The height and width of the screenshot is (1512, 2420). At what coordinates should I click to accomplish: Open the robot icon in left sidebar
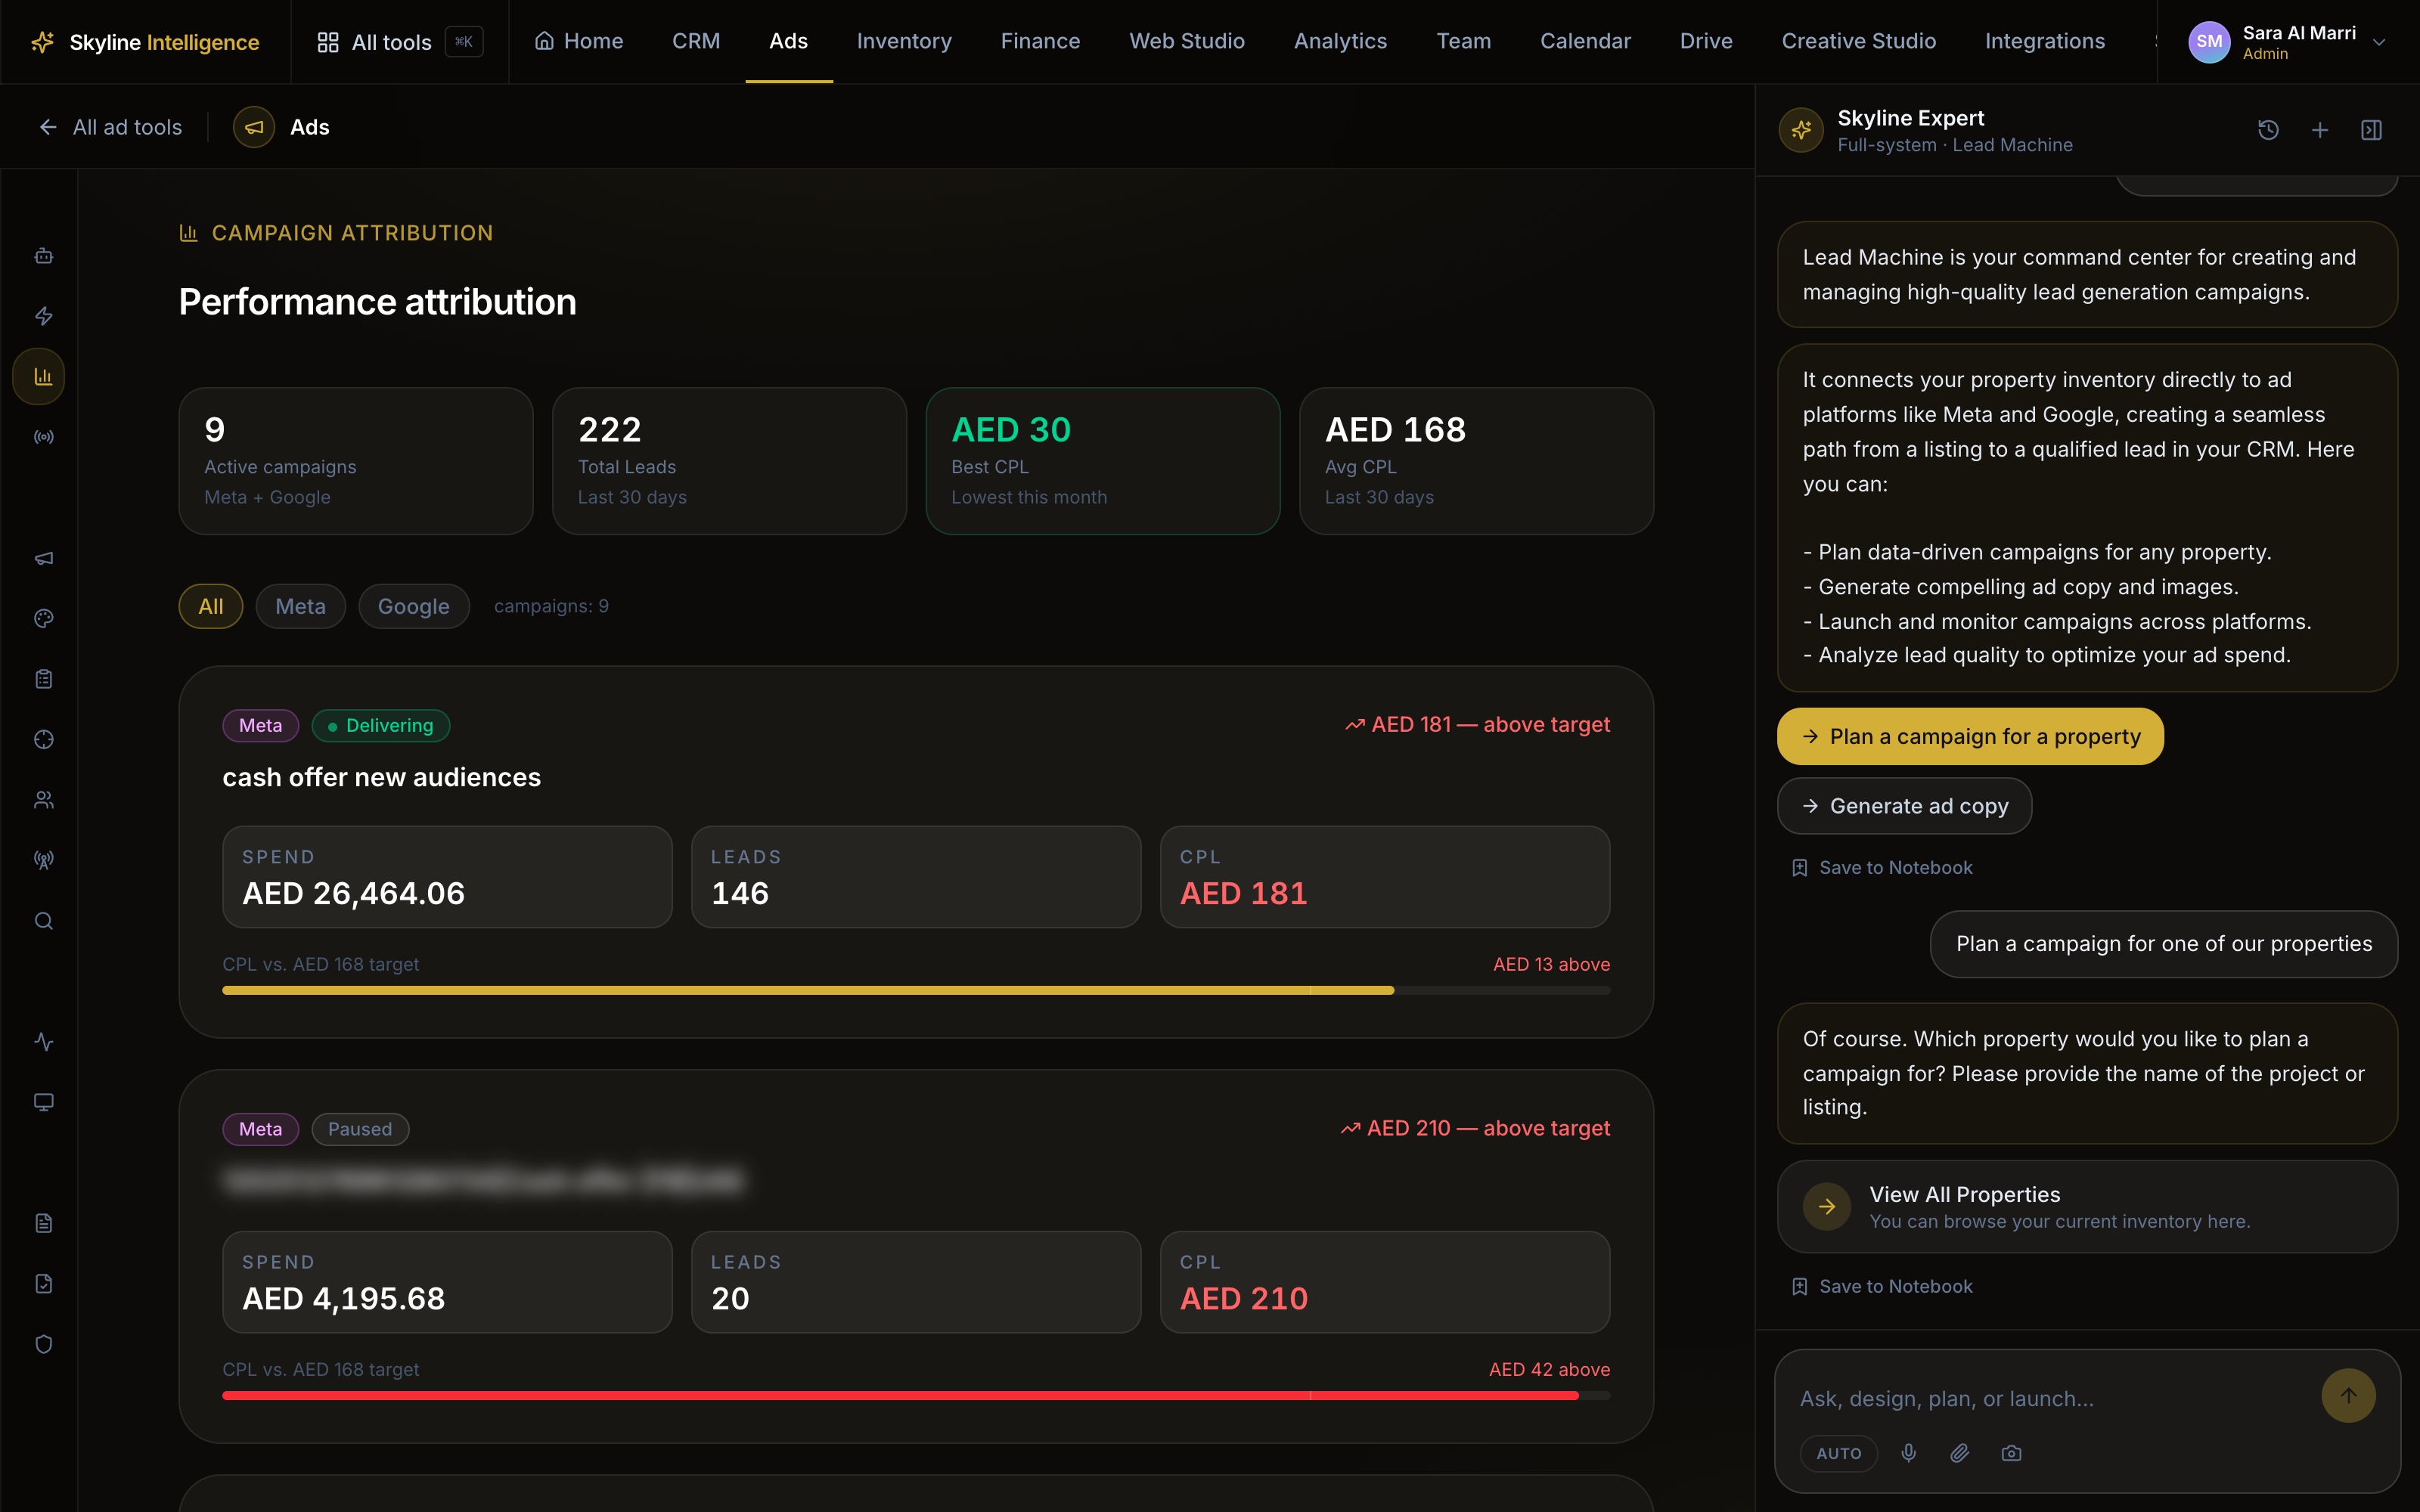43,256
